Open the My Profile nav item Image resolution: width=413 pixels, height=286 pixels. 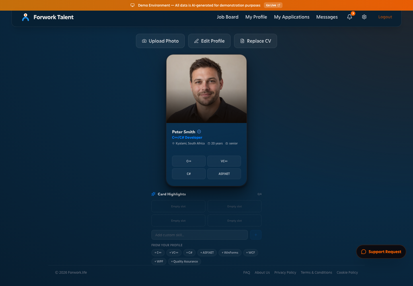256,17
